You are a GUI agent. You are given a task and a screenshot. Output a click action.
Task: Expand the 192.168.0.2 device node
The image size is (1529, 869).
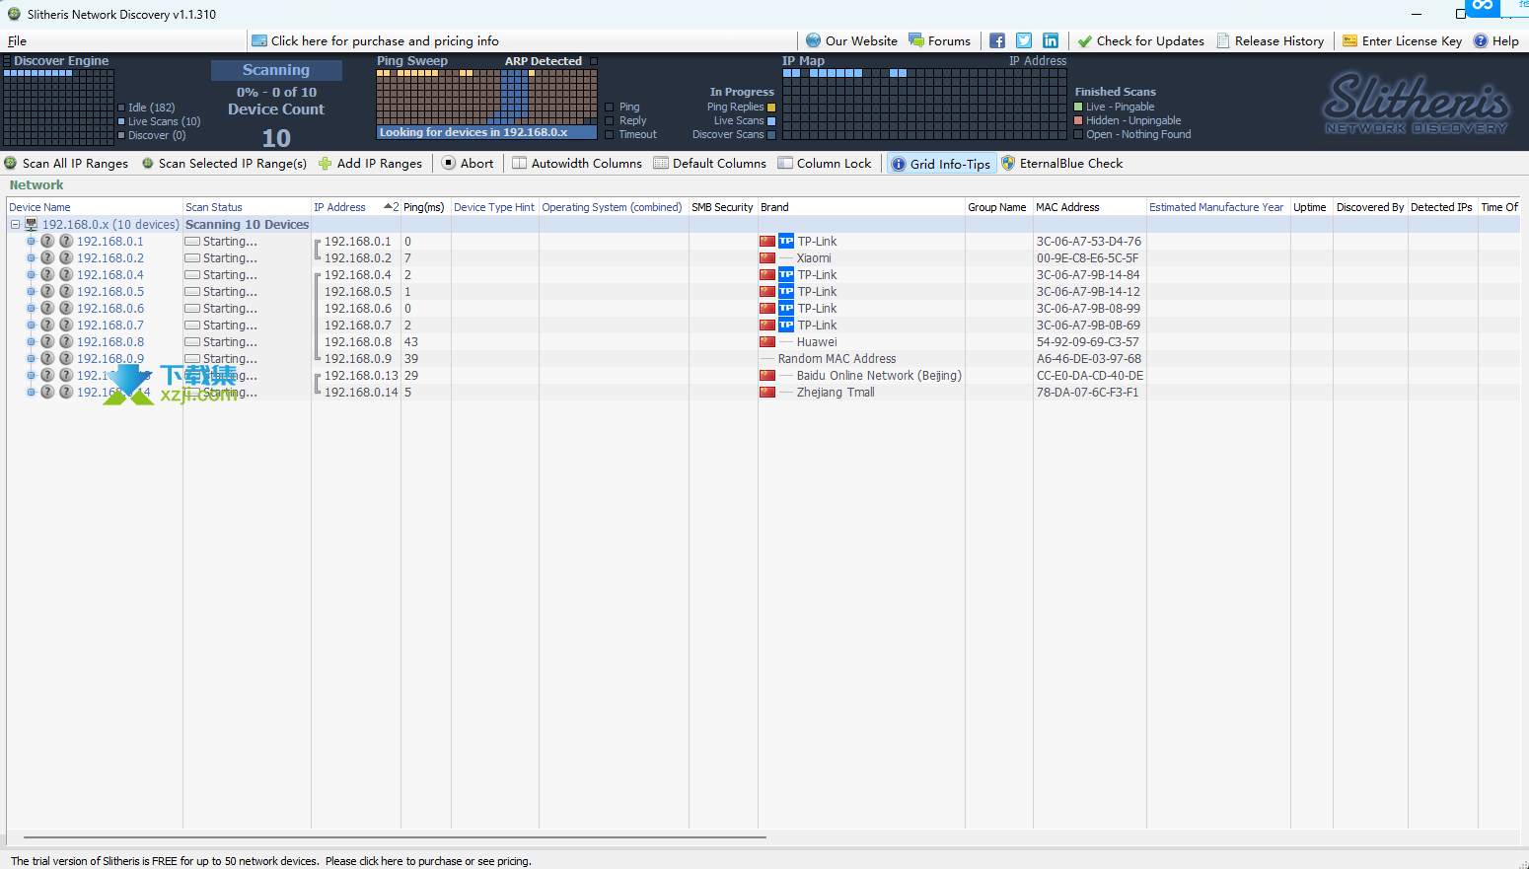click(x=32, y=257)
